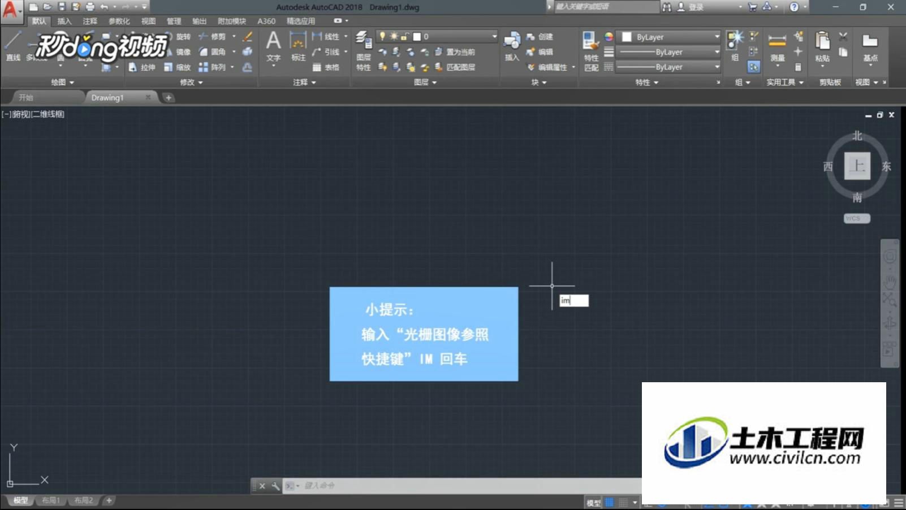Expand the Draw (绘图) panel
The width and height of the screenshot is (906, 510).
point(62,82)
